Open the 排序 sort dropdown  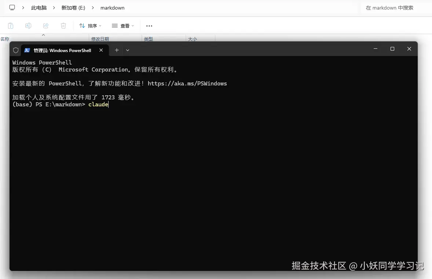pos(90,26)
